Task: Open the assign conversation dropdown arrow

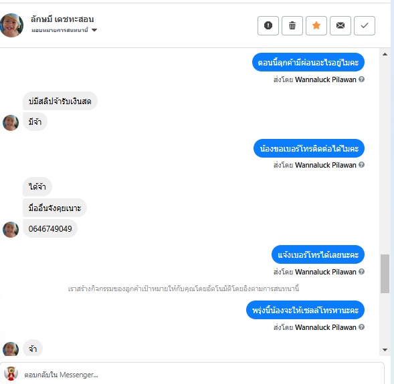Action: (94, 30)
